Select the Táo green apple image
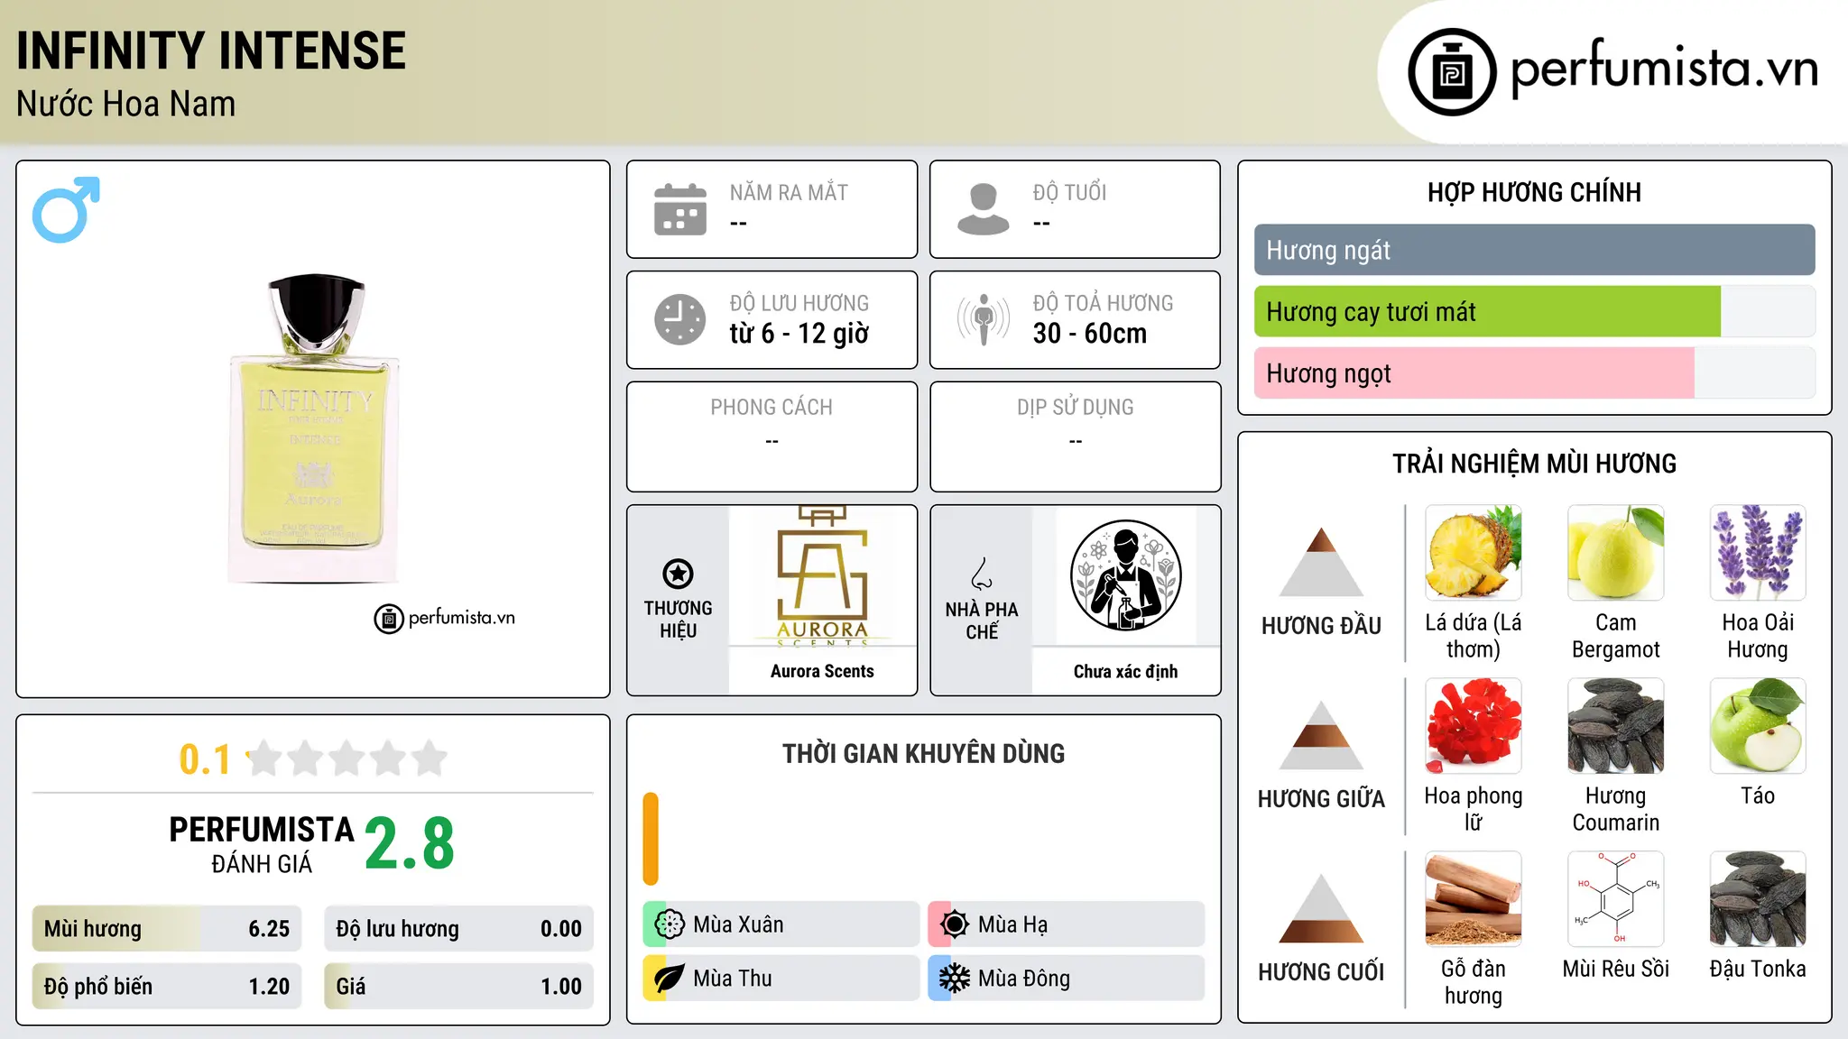1848x1039 pixels. [x=1758, y=726]
